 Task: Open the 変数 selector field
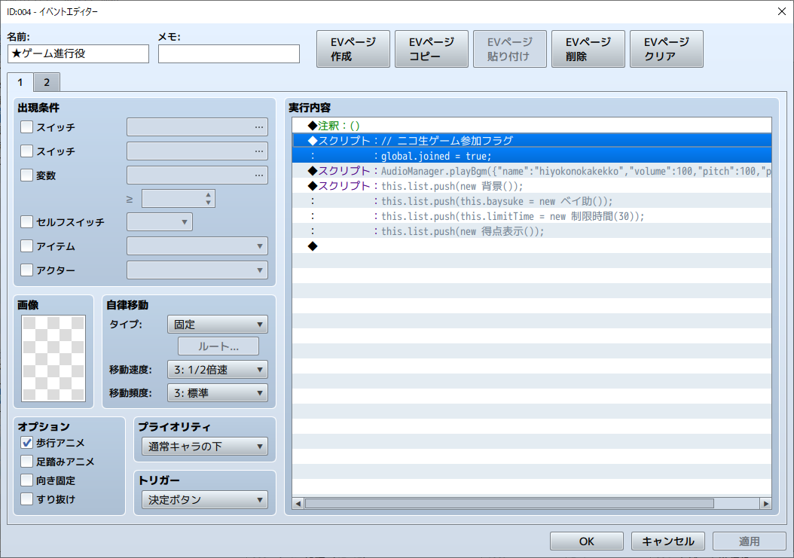(197, 175)
